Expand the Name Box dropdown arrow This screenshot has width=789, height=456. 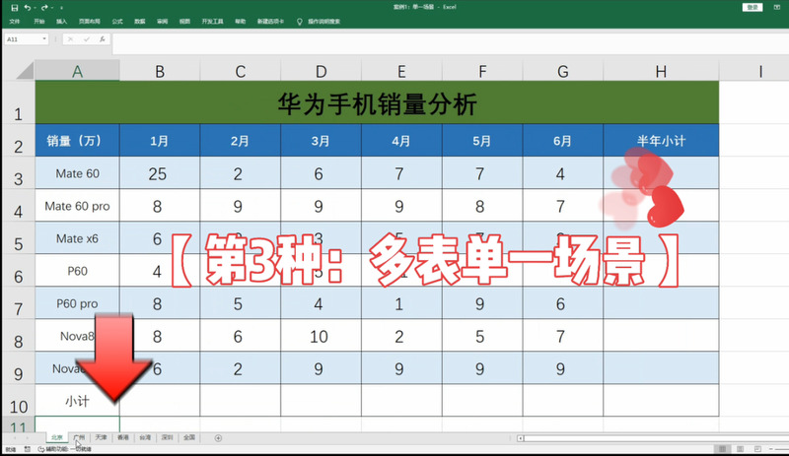click(44, 39)
